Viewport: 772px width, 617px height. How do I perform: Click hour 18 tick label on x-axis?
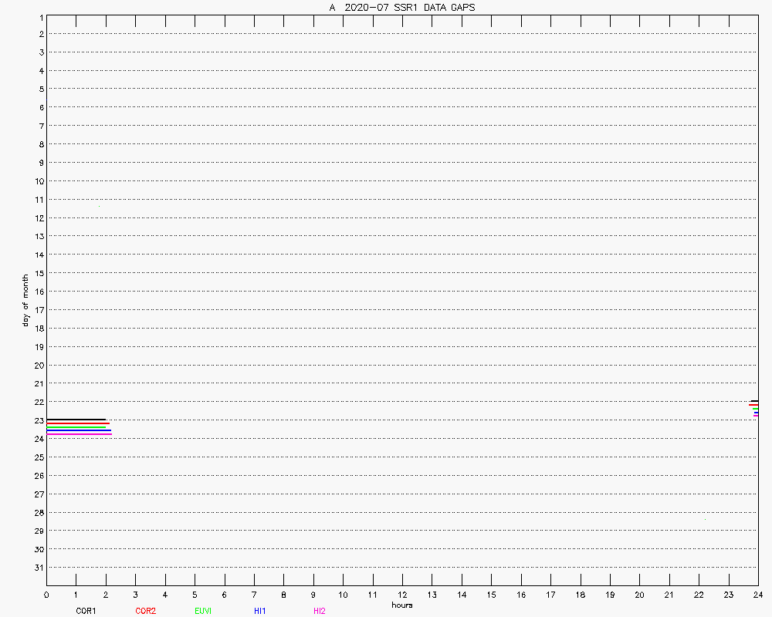580,595
